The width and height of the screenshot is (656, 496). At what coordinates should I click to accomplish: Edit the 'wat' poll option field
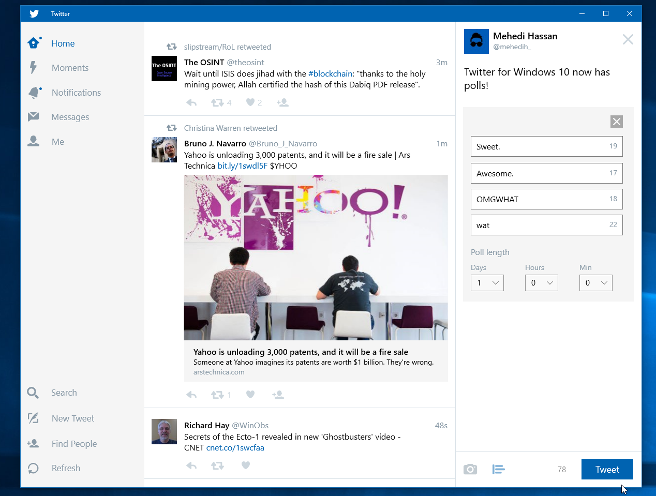point(547,225)
